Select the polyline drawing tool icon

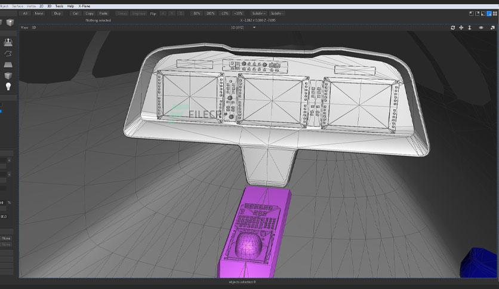click(x=8, y=54)
